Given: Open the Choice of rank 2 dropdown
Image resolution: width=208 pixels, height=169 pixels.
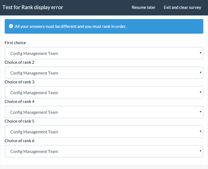Looking at the screenshot, I should [x=104, y=73].
